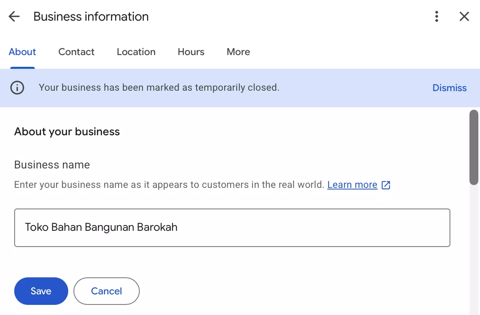Click the info icon in the banner
This screenshot has width=480, height=315.
pyautogui.click(x=17, y=88)
